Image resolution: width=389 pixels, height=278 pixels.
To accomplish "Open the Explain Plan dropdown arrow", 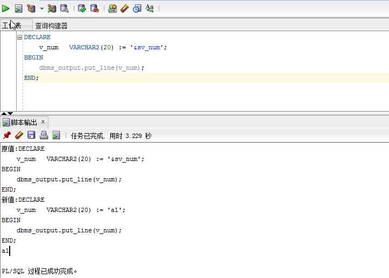I will tap(42, 9).
